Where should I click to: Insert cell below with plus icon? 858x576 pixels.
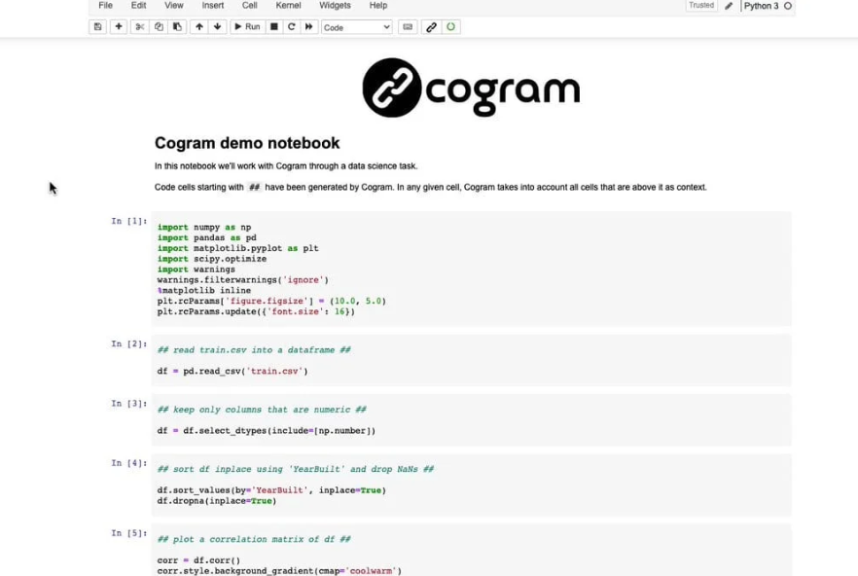pyautogui.click(x=119, y=27)
